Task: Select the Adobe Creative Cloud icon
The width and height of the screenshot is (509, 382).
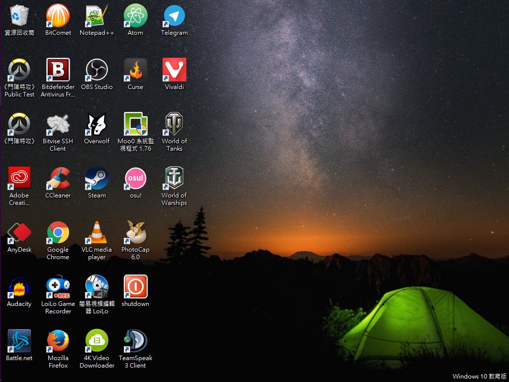Action: pos(19,179)
